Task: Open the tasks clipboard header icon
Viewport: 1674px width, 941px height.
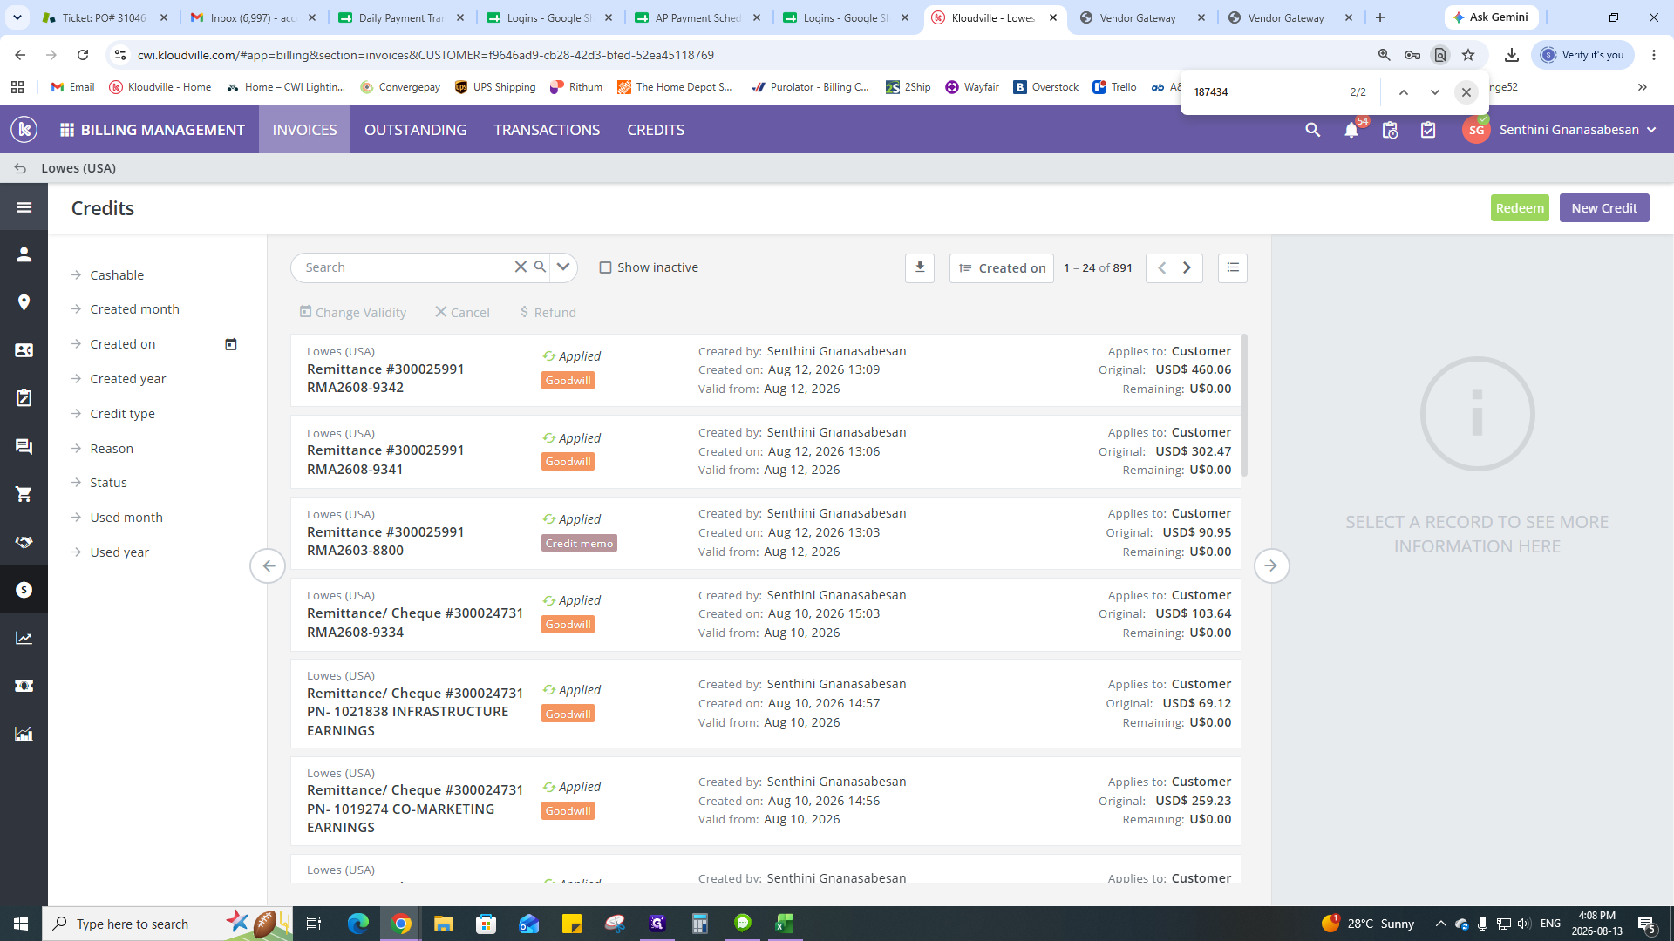Action: click(x=1428, y=130)
